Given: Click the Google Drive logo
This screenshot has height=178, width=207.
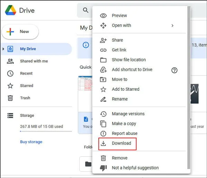Looking at the screenshot, I should point(11,10).
